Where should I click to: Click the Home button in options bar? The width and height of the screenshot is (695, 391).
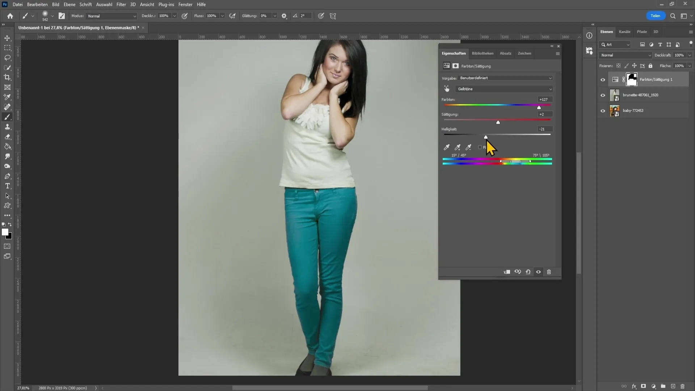click(10, 16)
